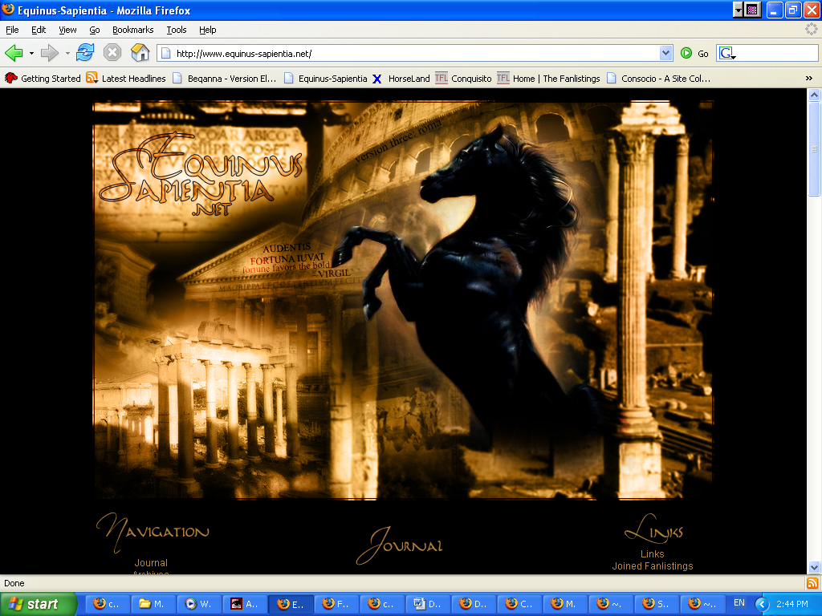Screen dimensions: 822x616
Task: Click the page icon in the address bar
Action: point(165,53)
